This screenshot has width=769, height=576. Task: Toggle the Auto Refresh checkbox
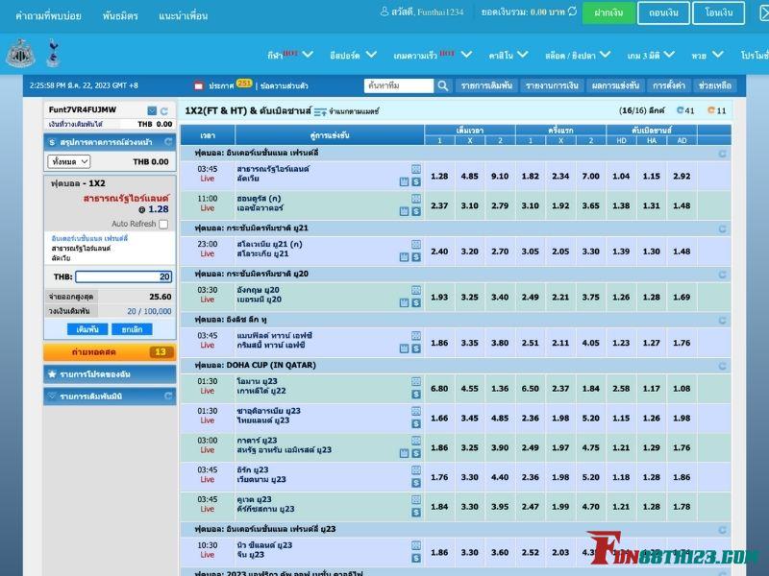tap(163, 224)
